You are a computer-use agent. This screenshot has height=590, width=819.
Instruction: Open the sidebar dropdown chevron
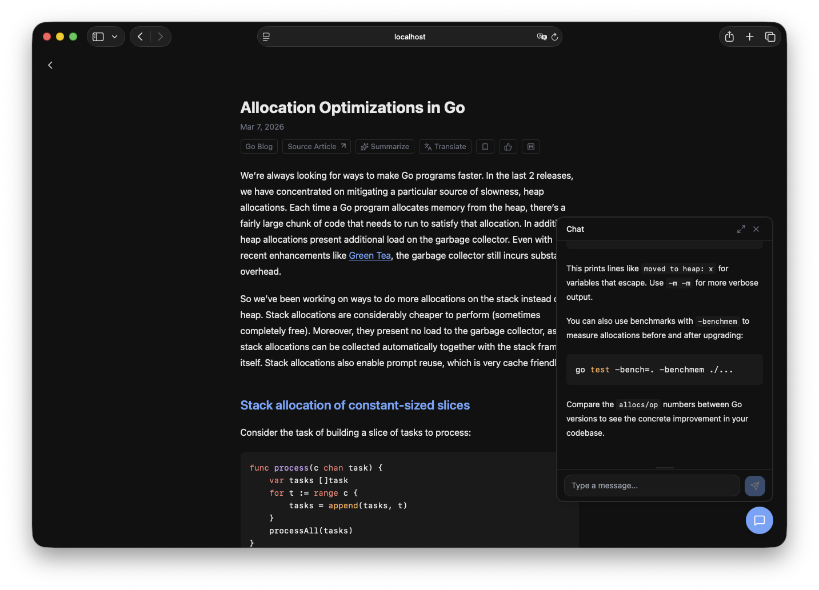click(x=114, y=36)
